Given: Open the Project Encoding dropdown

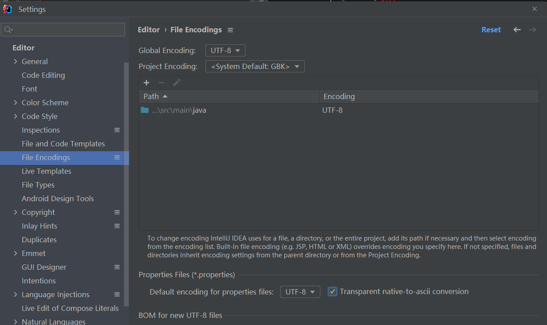Looking at the screenshot, I should click(x=255, y=66).
